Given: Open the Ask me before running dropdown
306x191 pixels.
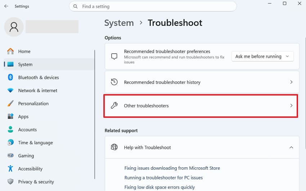Looking at the screenshot, I should [262, 57].
